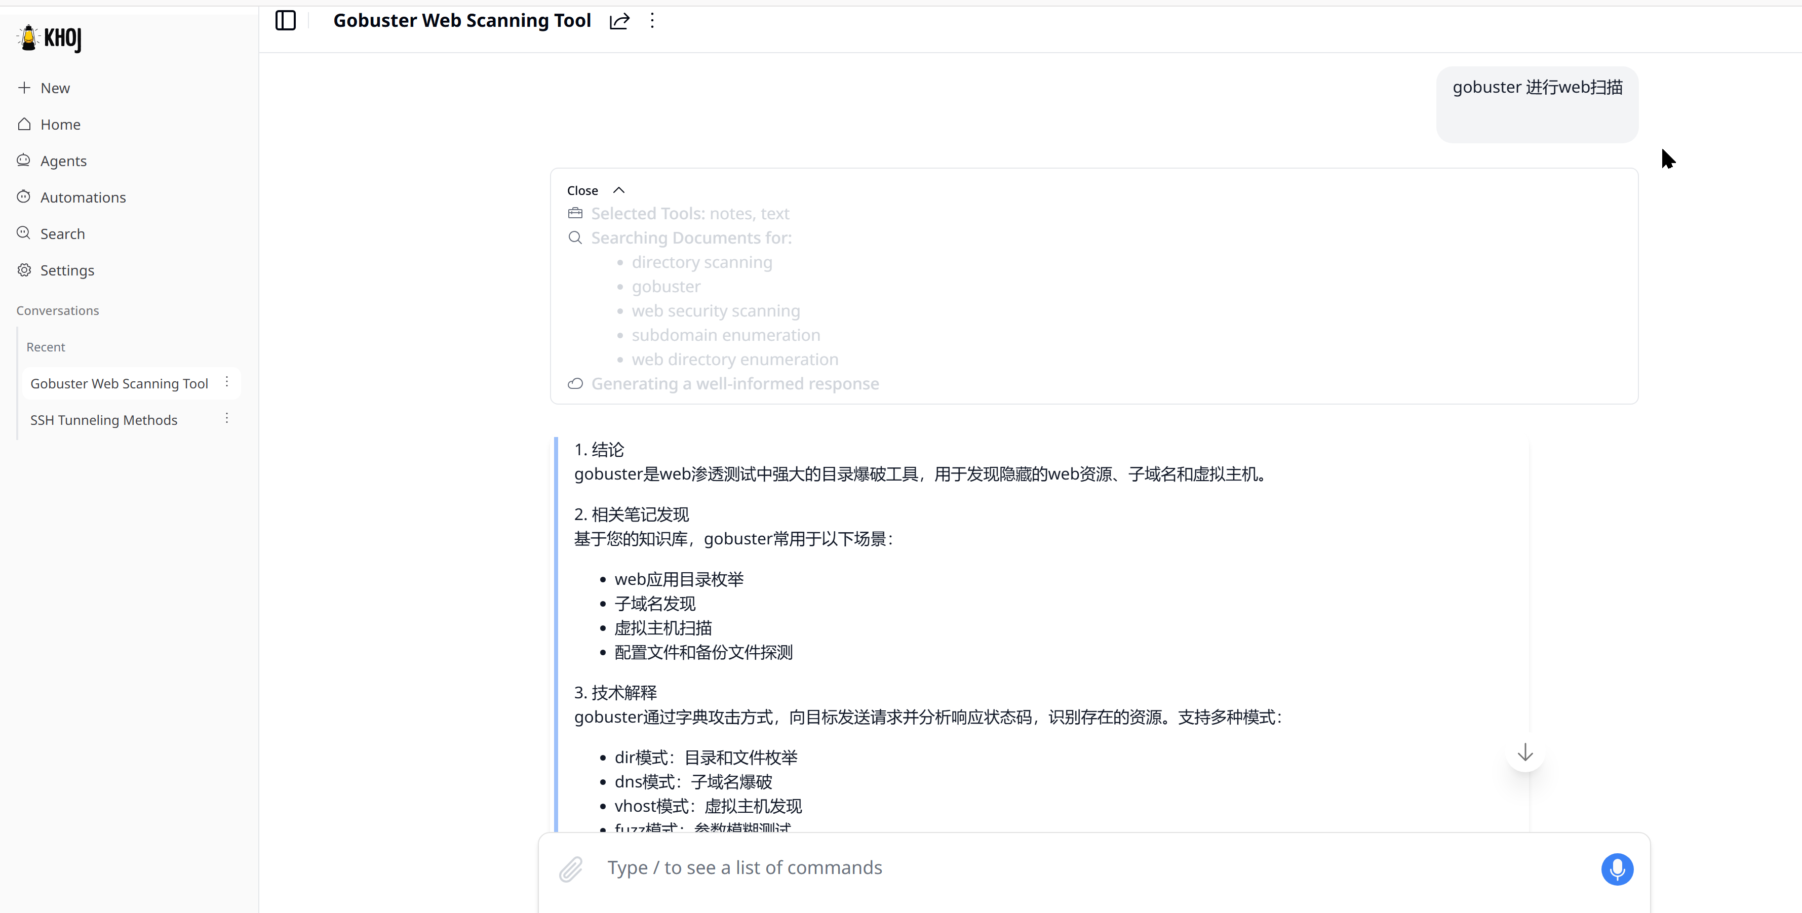Image resolution: width=1802 pixels, height=913 pixels.
Task: Click the '配置文件和备份文件探测' bullet
Action: tap(703, 653)
